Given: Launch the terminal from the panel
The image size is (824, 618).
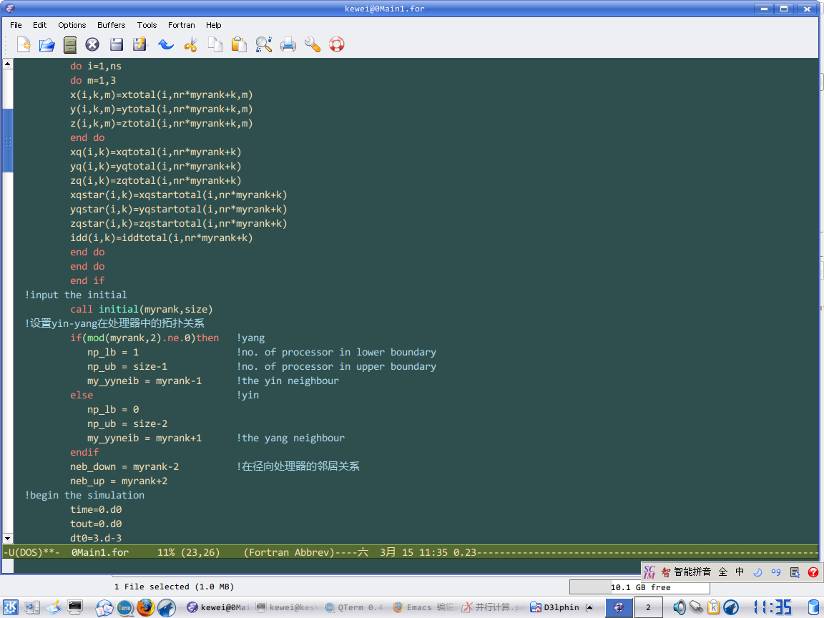Looking at the screenshot, I should pyautogui.click(x=75, y=607).
